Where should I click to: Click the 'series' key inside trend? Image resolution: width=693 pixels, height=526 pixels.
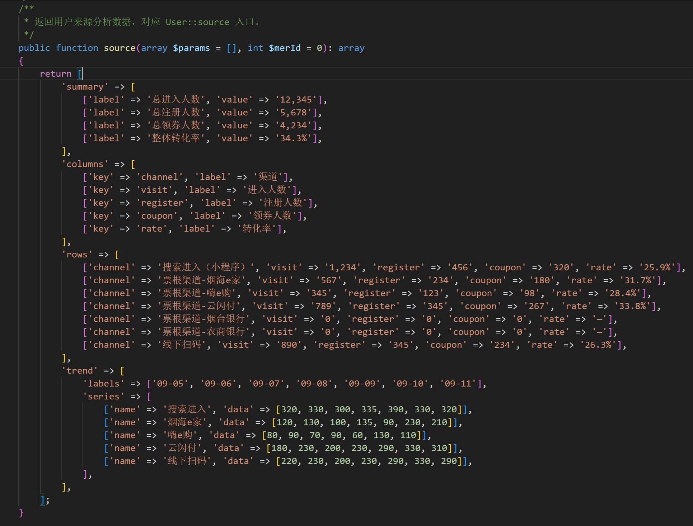pos(104,397)
